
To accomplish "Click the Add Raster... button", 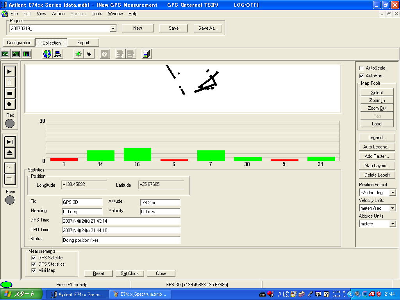I will 377,156.
